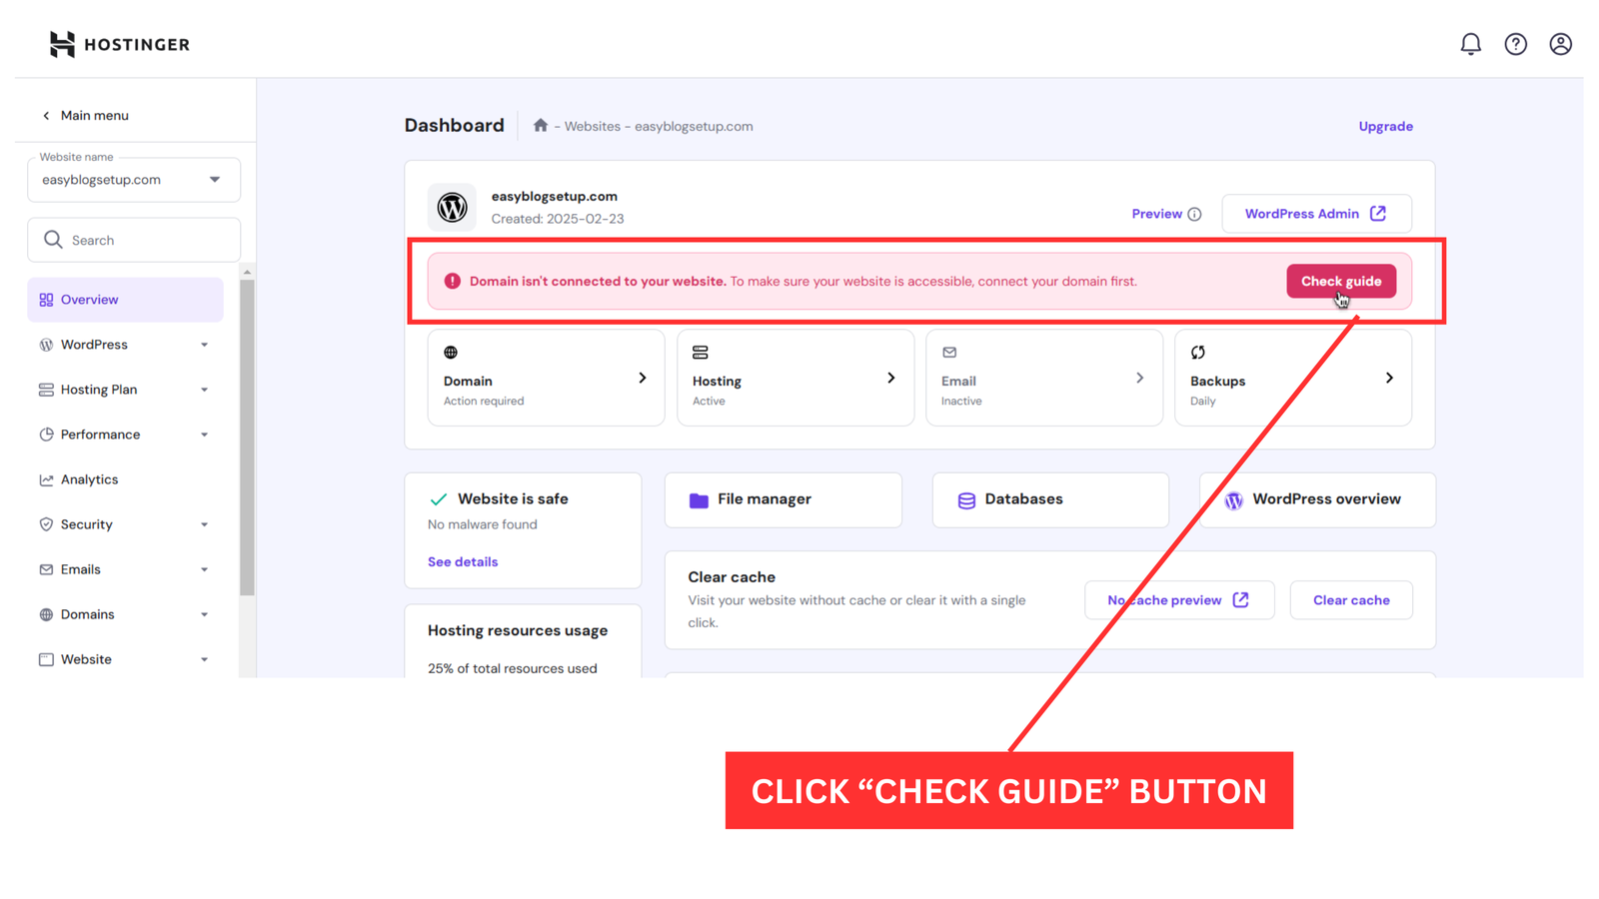Click the Security shield icon in sidebar
The height and width of the screenshot is (899, 1599).
pos(46,524)
